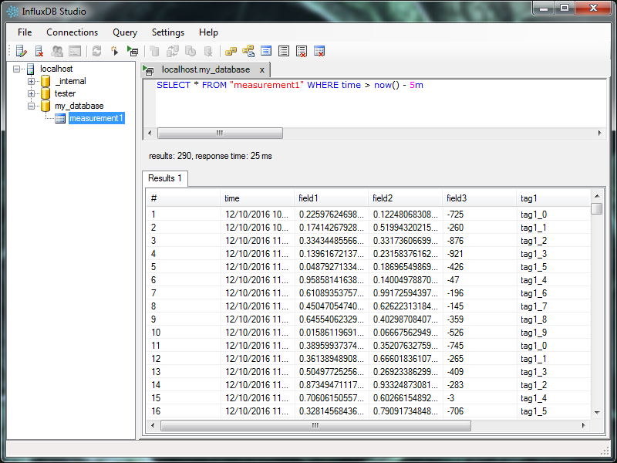Close the localhost.my_database query tab
This screenshot has height=463, width=617.
pyautogui.click(x=261, y=69)
